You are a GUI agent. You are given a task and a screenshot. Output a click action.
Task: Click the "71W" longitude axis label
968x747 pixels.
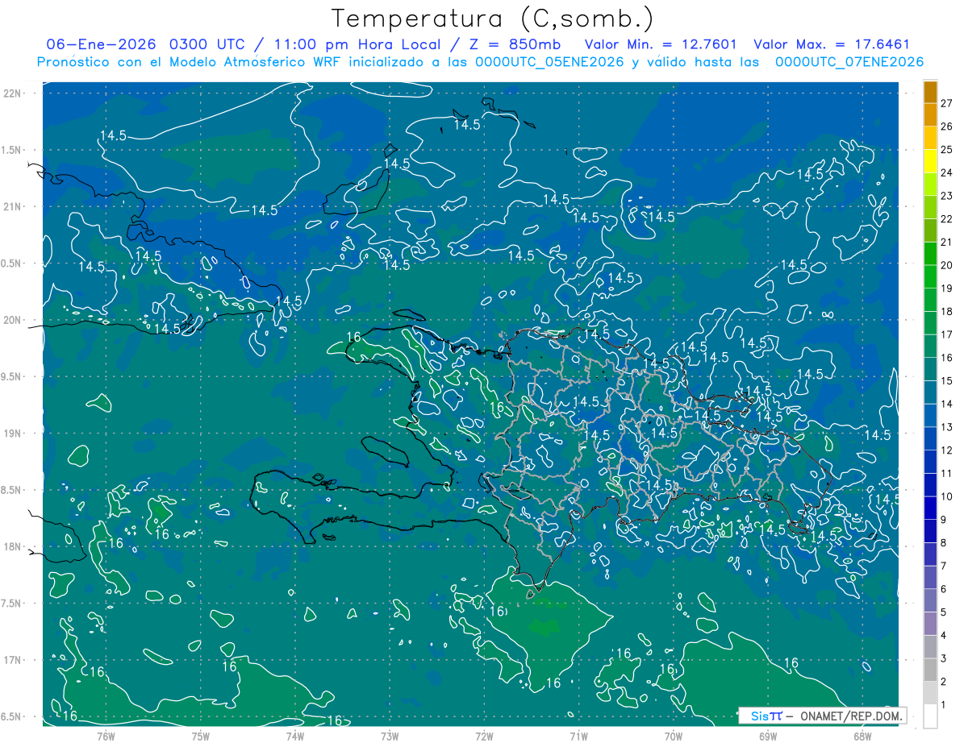(578, 736)
